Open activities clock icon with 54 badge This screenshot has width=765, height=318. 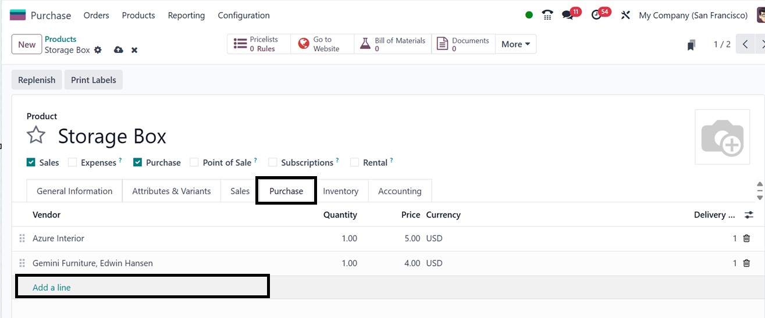point(596,15)
